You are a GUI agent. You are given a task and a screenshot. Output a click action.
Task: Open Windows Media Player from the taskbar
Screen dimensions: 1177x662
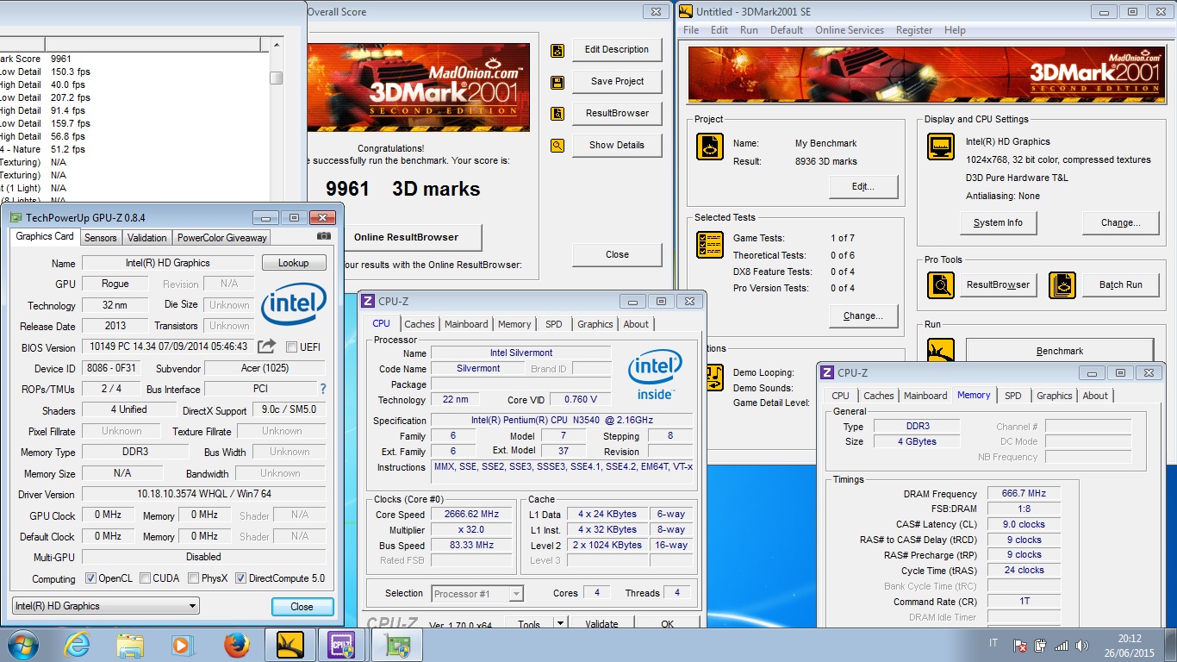point(182,644)
